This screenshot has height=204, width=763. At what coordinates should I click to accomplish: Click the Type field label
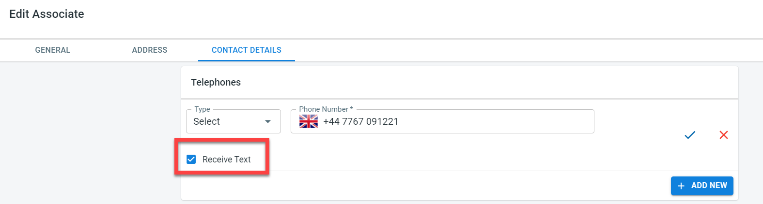(x=202, y=109)
